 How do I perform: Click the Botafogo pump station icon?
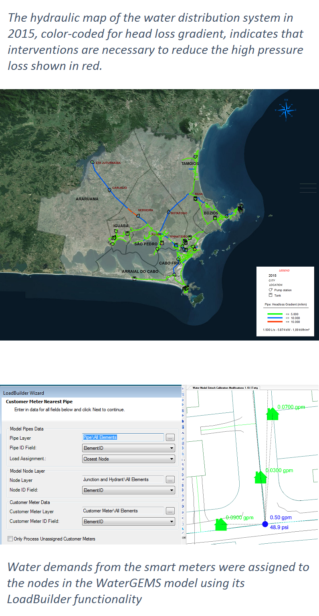pyautogui.click(x=169, y=212)
